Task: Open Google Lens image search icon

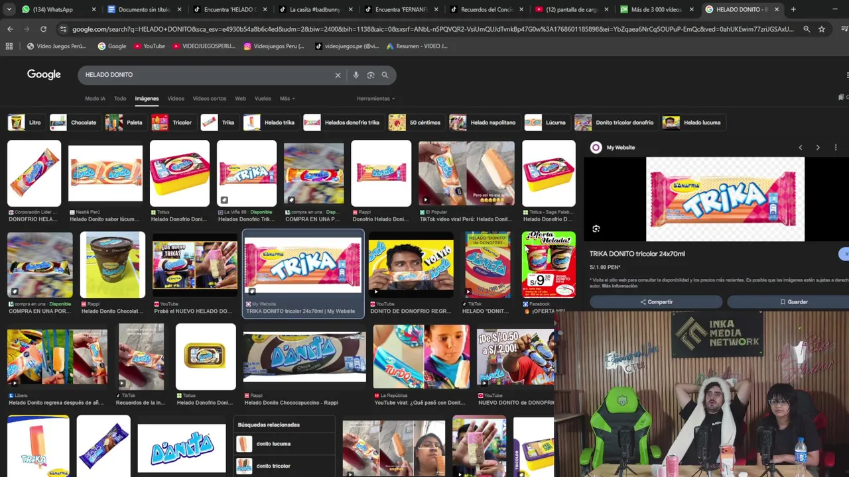Action: [371, 75]
